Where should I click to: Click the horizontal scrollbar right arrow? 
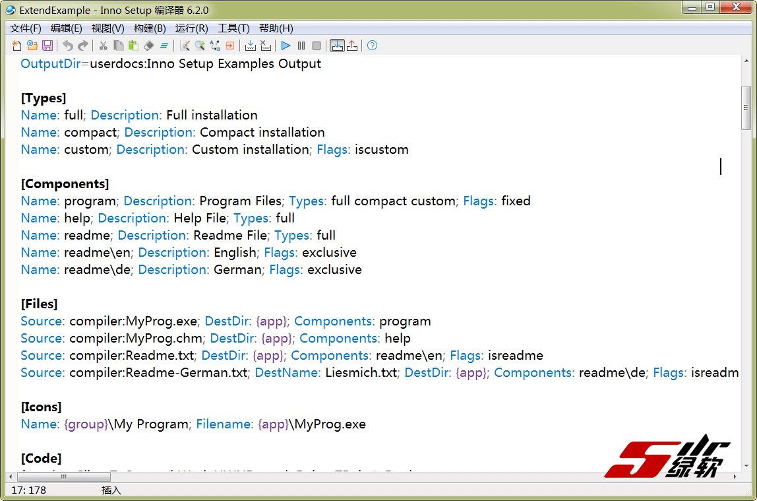(x=735, y=477)
